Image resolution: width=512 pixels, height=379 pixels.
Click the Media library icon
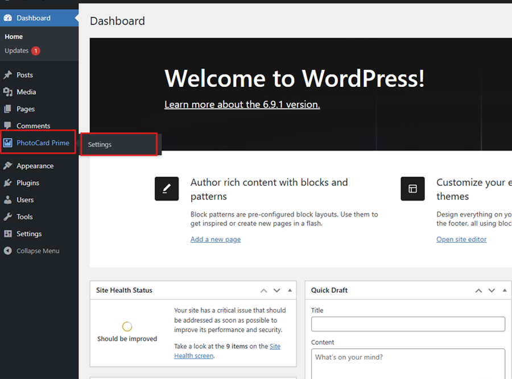pos(8,92)
